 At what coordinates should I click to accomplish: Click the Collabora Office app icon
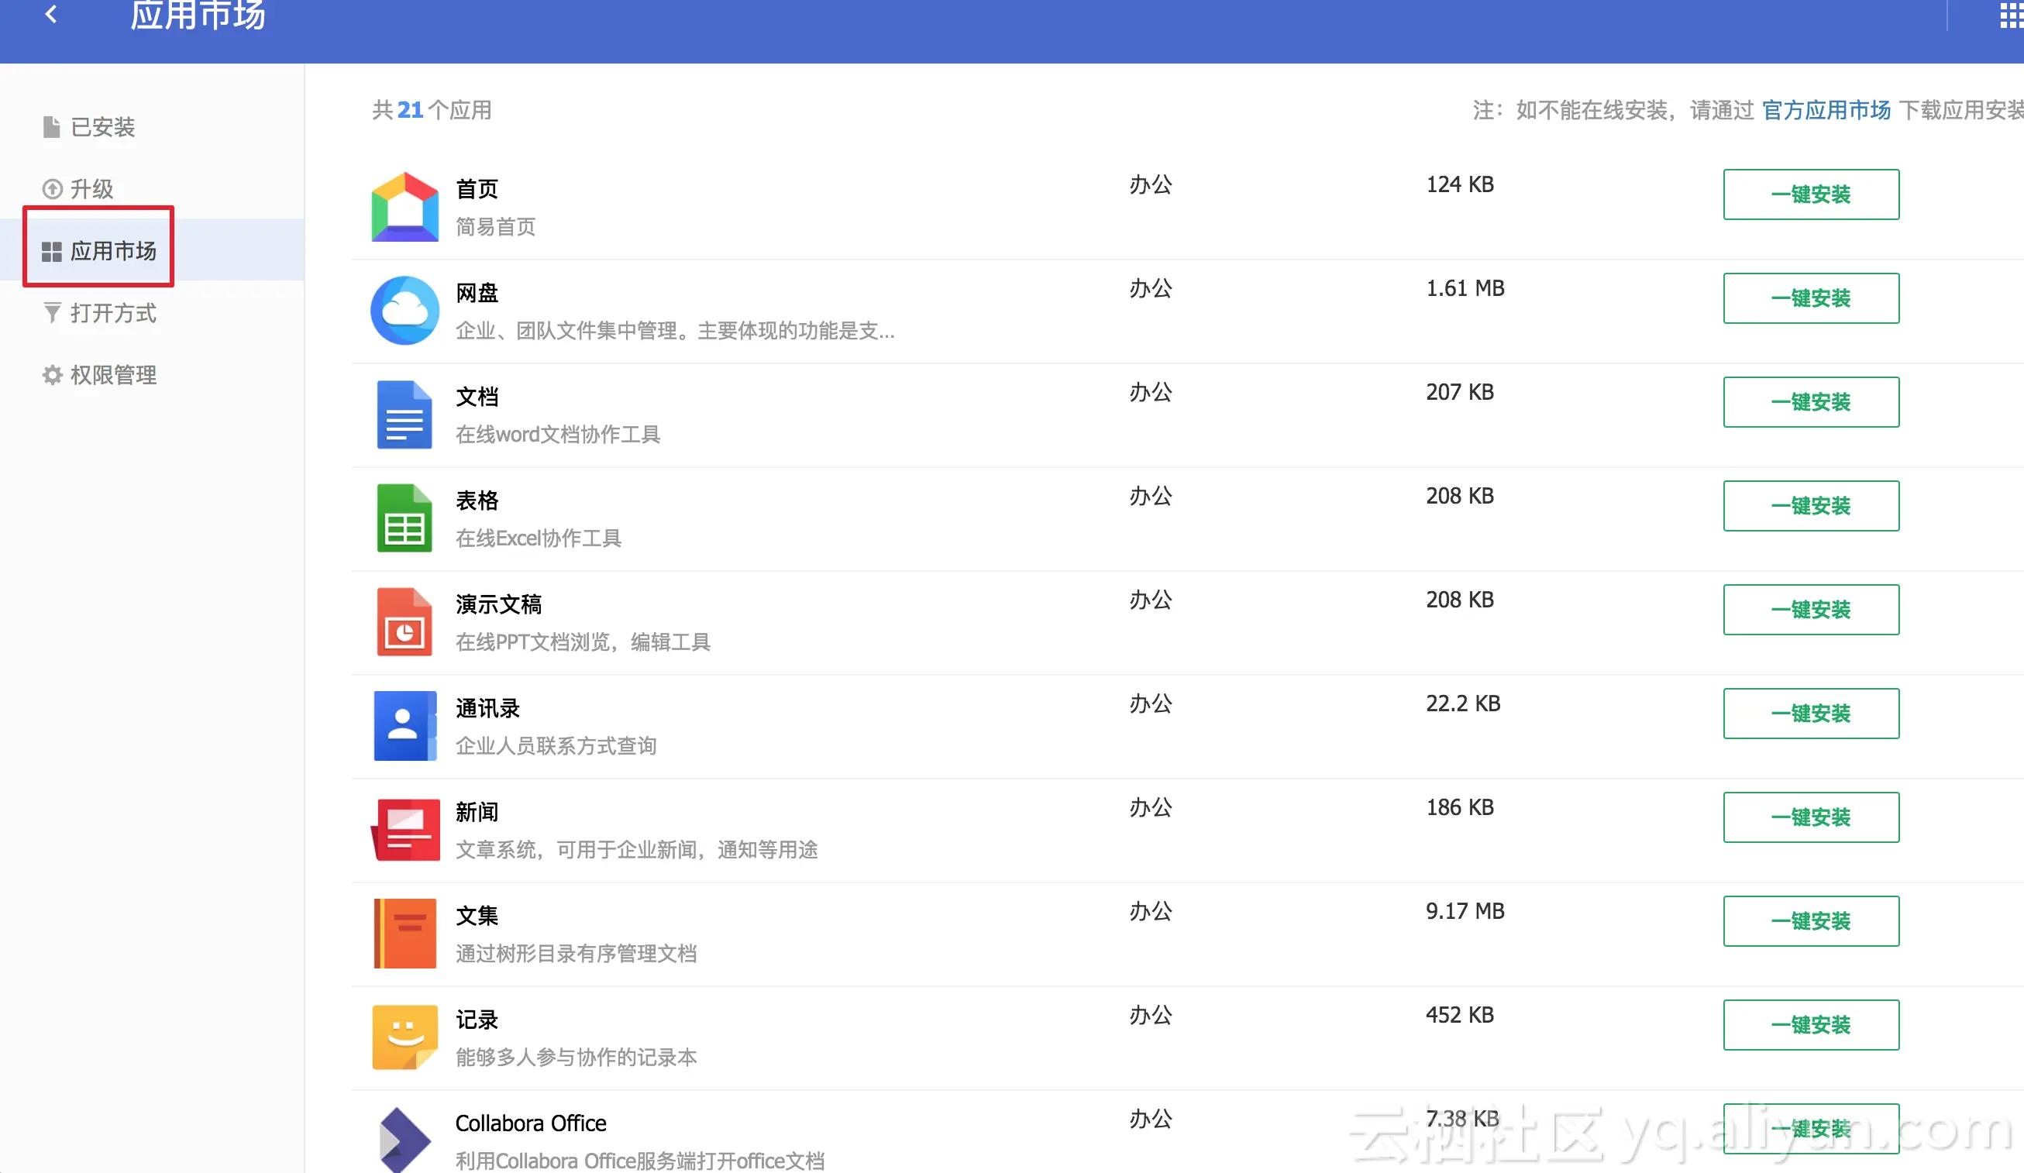tap(404, 1140)
